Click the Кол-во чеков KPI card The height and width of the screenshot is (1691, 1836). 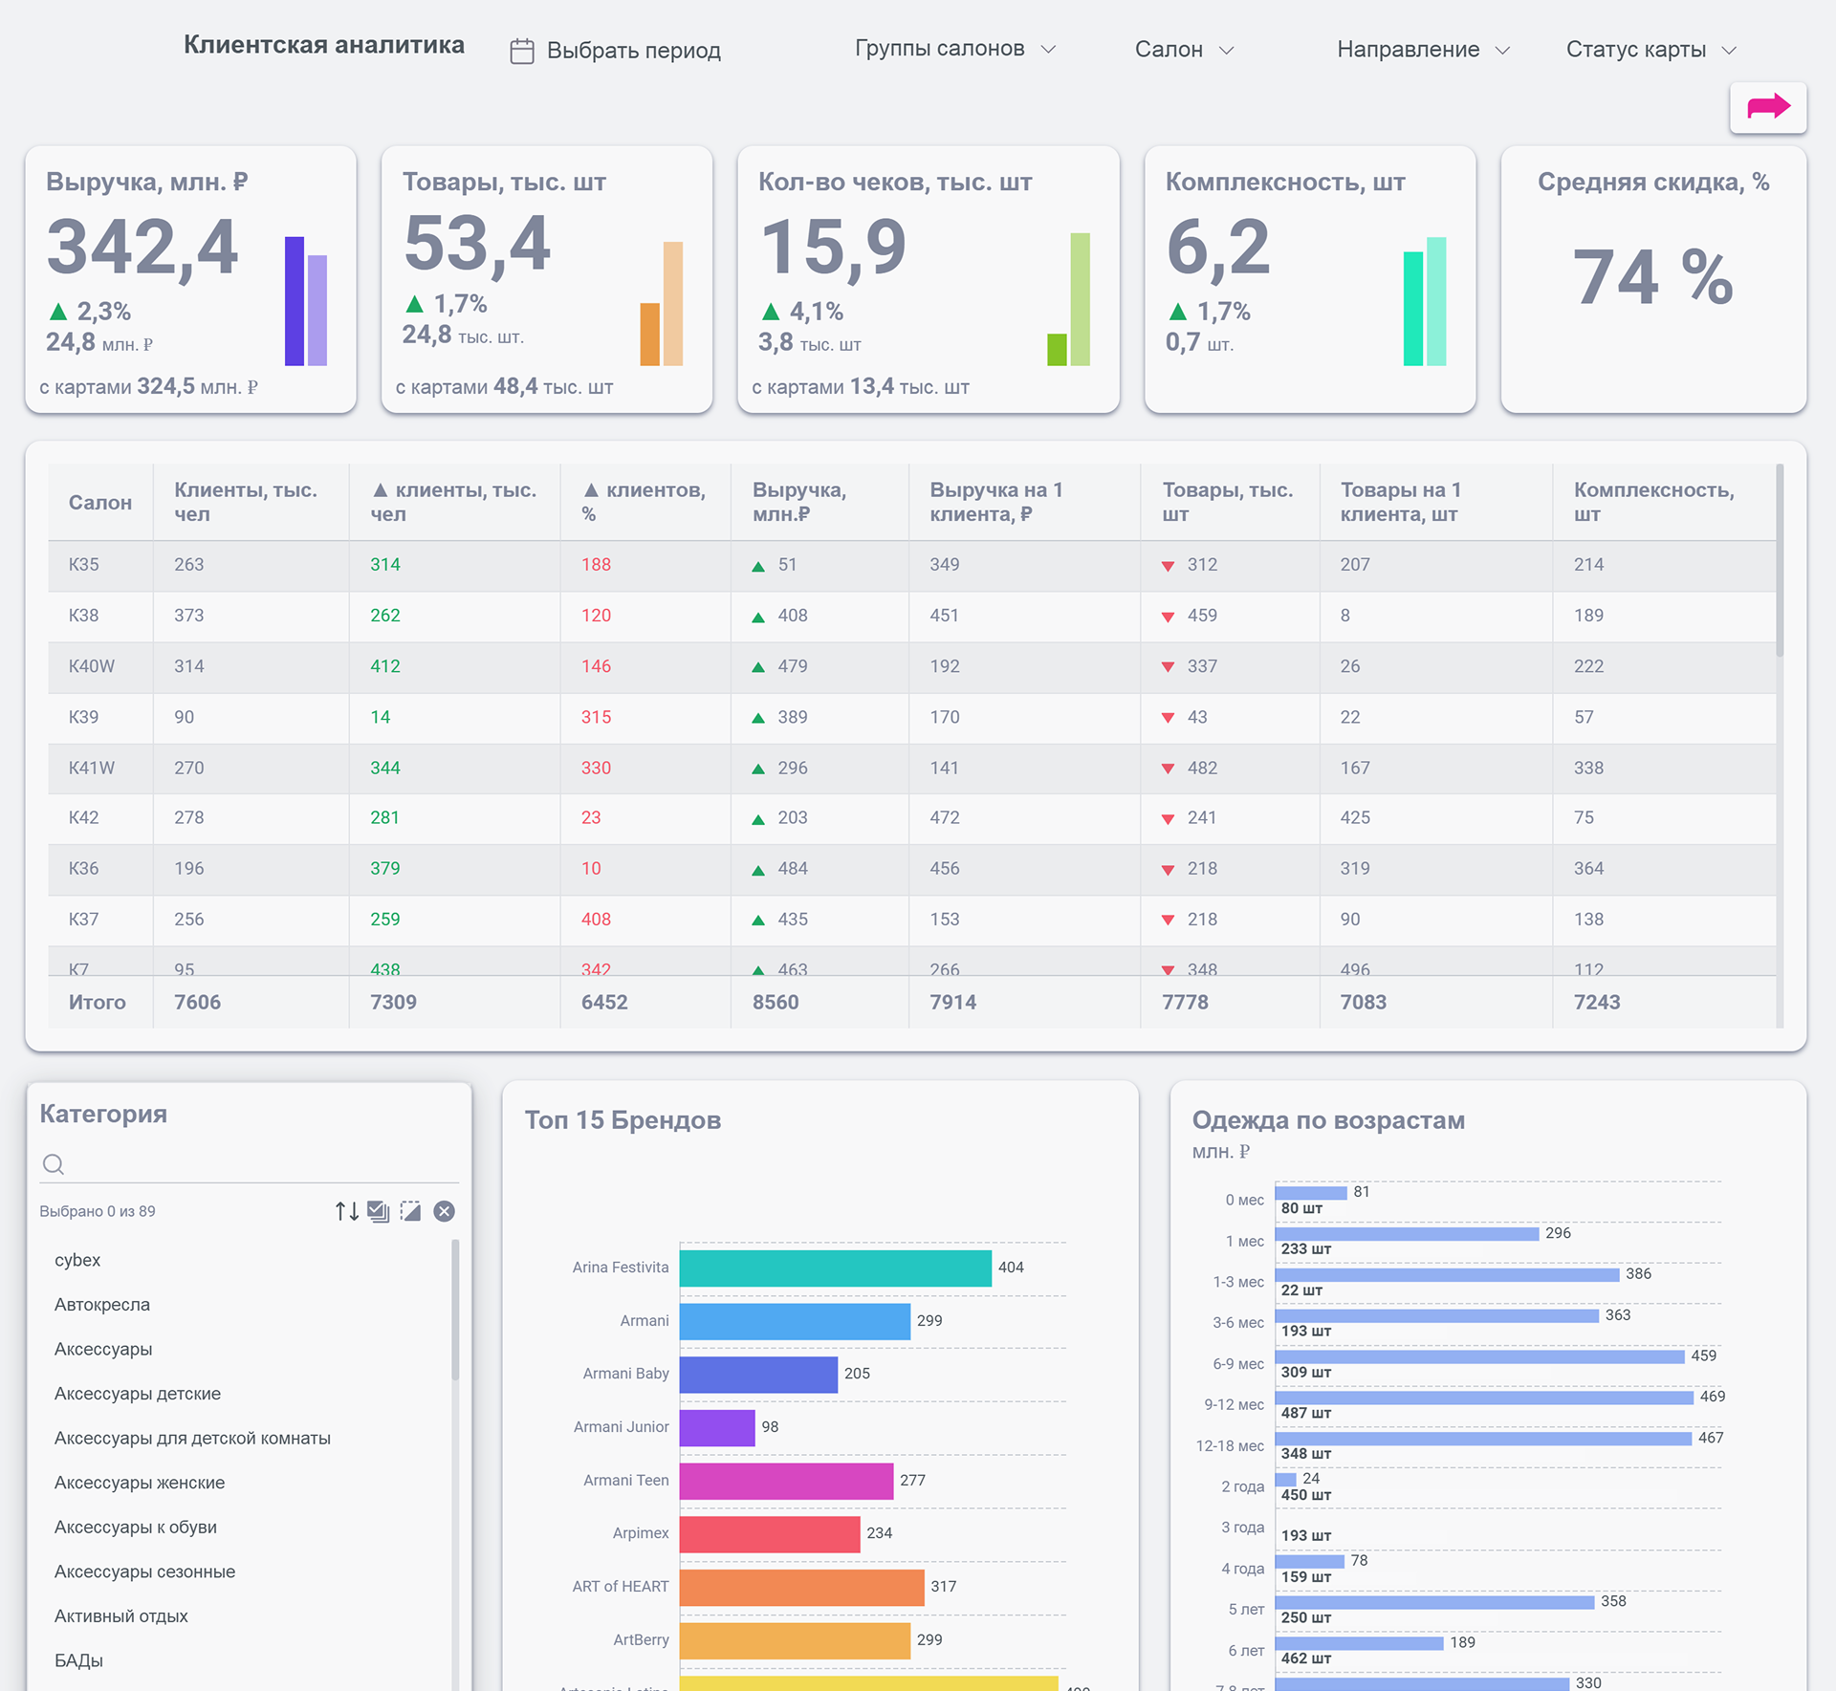coord(929,279)
